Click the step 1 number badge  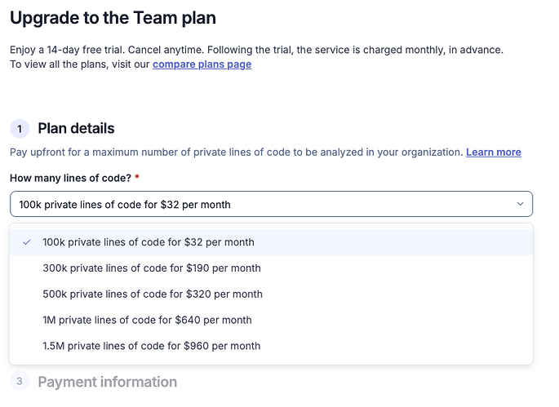tap(20, 129)
